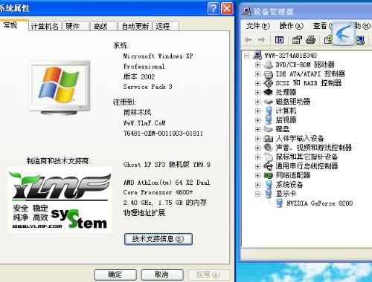Screen dimensions: 372x282
Task: Click the 通用串行总线控制器 USB icon
Action: pyautogui.click(x=268, y=165)
